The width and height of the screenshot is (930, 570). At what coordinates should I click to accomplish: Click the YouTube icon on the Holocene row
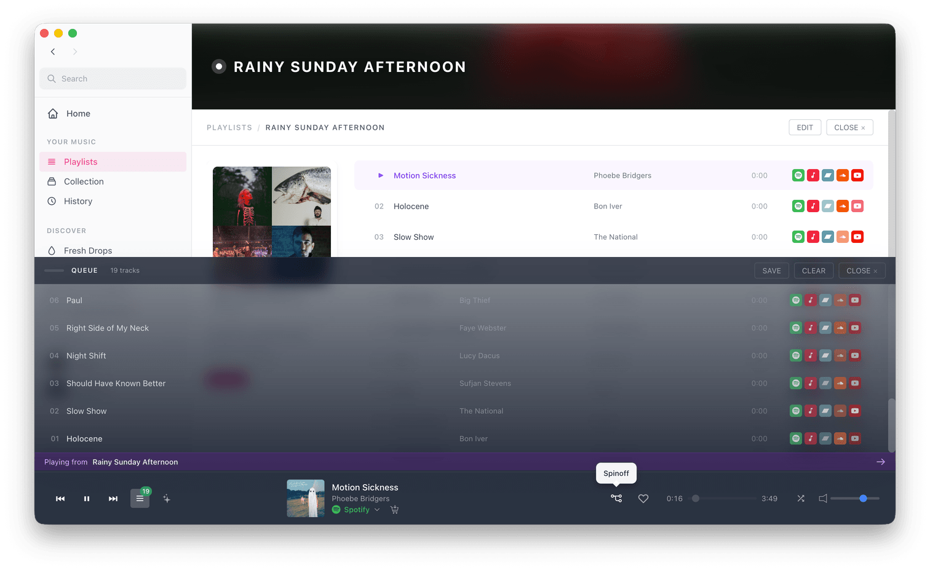[x=857, y=206]
